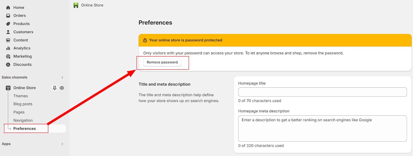Screen dimensions: 413x156
Task: Click the Online Store header logo
Action: pyautogui.click(x=76, y=5)
